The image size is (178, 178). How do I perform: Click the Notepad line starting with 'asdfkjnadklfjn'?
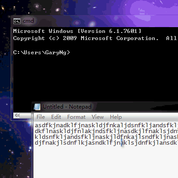(106, 125)
